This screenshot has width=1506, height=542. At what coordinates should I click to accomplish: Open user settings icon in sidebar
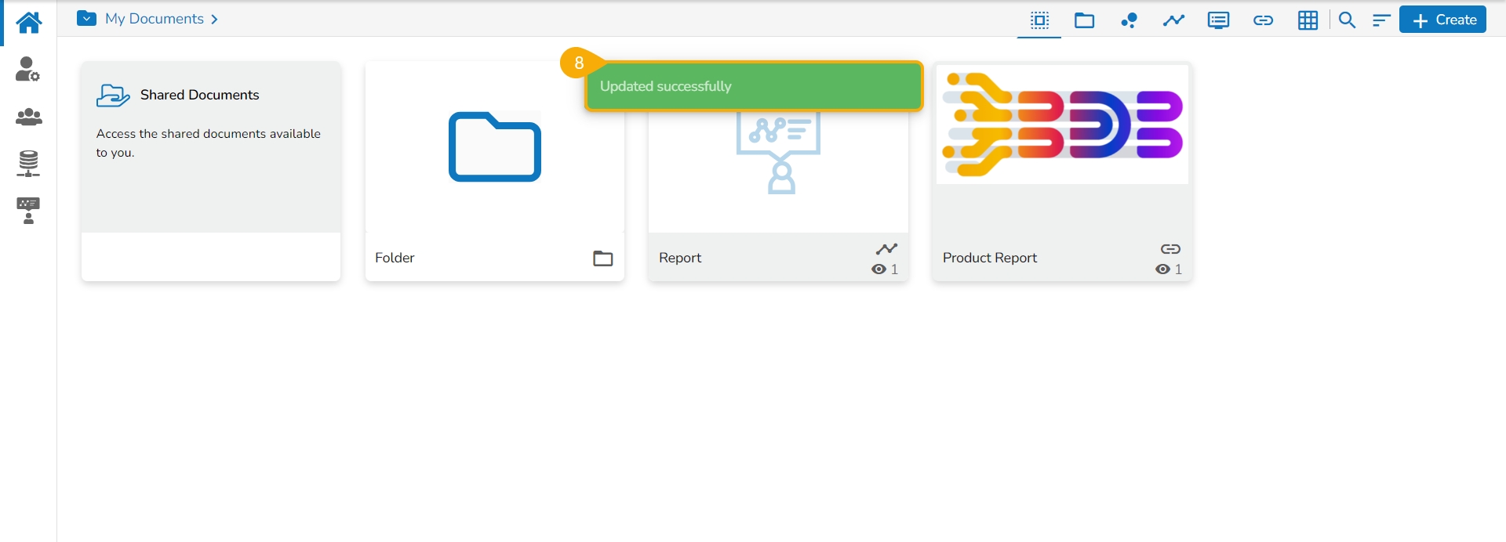pos(28,69)
